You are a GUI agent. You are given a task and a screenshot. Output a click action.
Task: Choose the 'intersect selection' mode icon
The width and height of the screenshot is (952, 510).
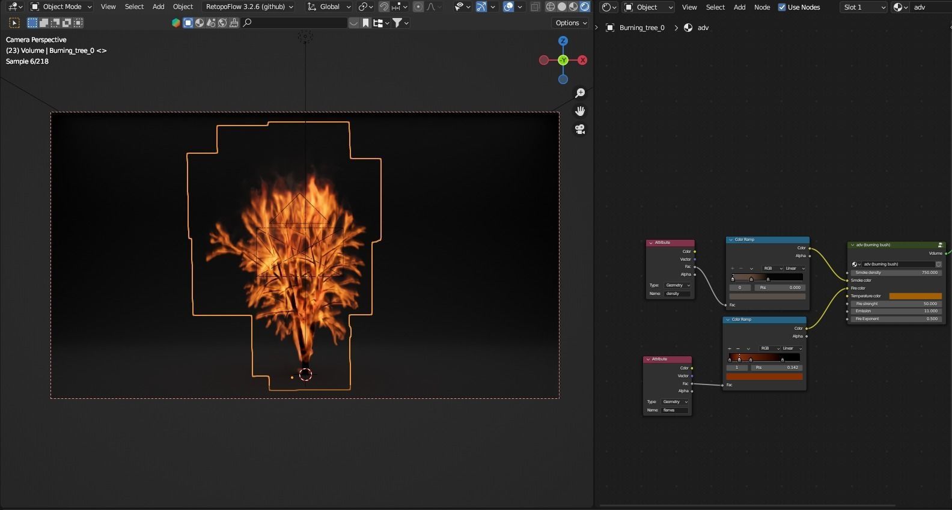coord(78,23)
